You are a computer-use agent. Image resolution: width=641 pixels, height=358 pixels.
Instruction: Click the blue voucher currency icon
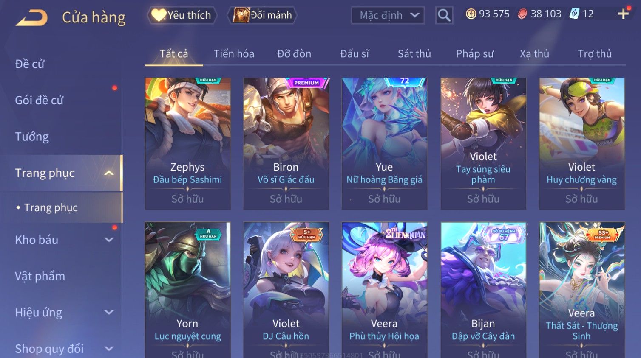click(574, 14)
